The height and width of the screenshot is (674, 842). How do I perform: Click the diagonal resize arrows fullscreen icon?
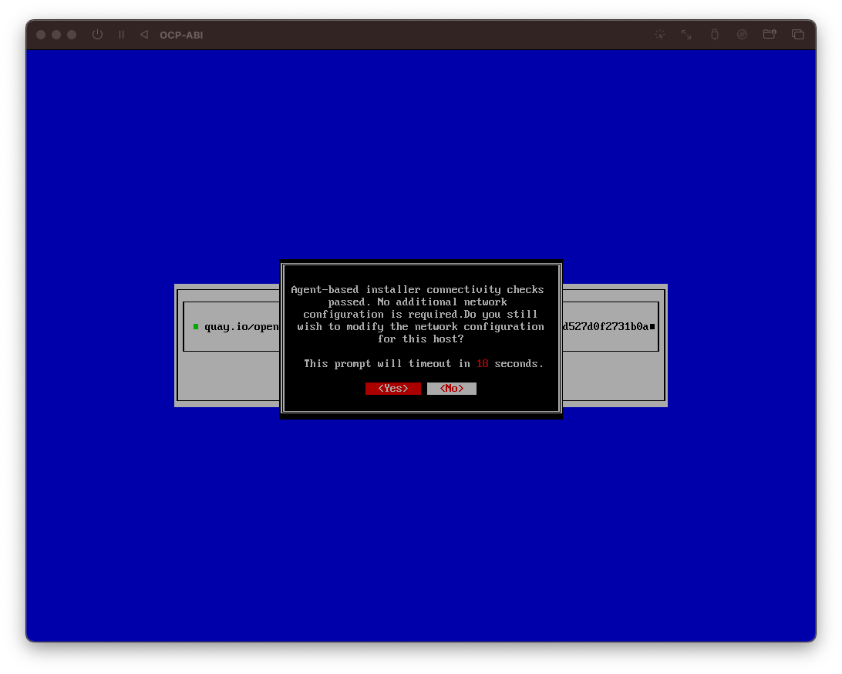pyautogui.click(x=685, y=35)
